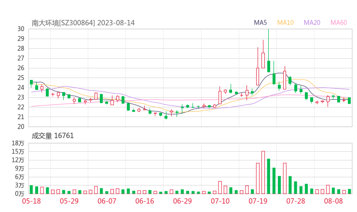The image size is (357, 212).
Task: Click the MA10 legend label
Action: click(x=285, y=23)
